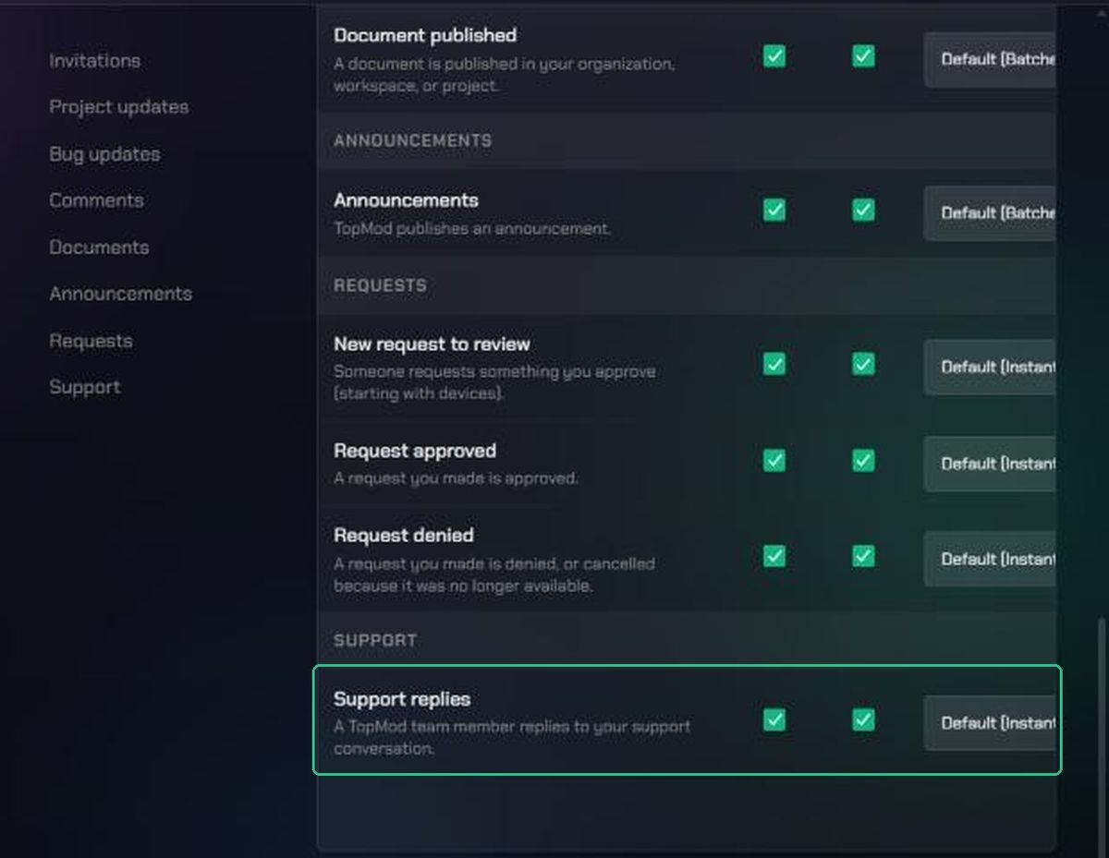The width and height of the screenshot is (1109, 858).
Task: Open Request approved delivery dropdown
Action: [x=990, y=464]
